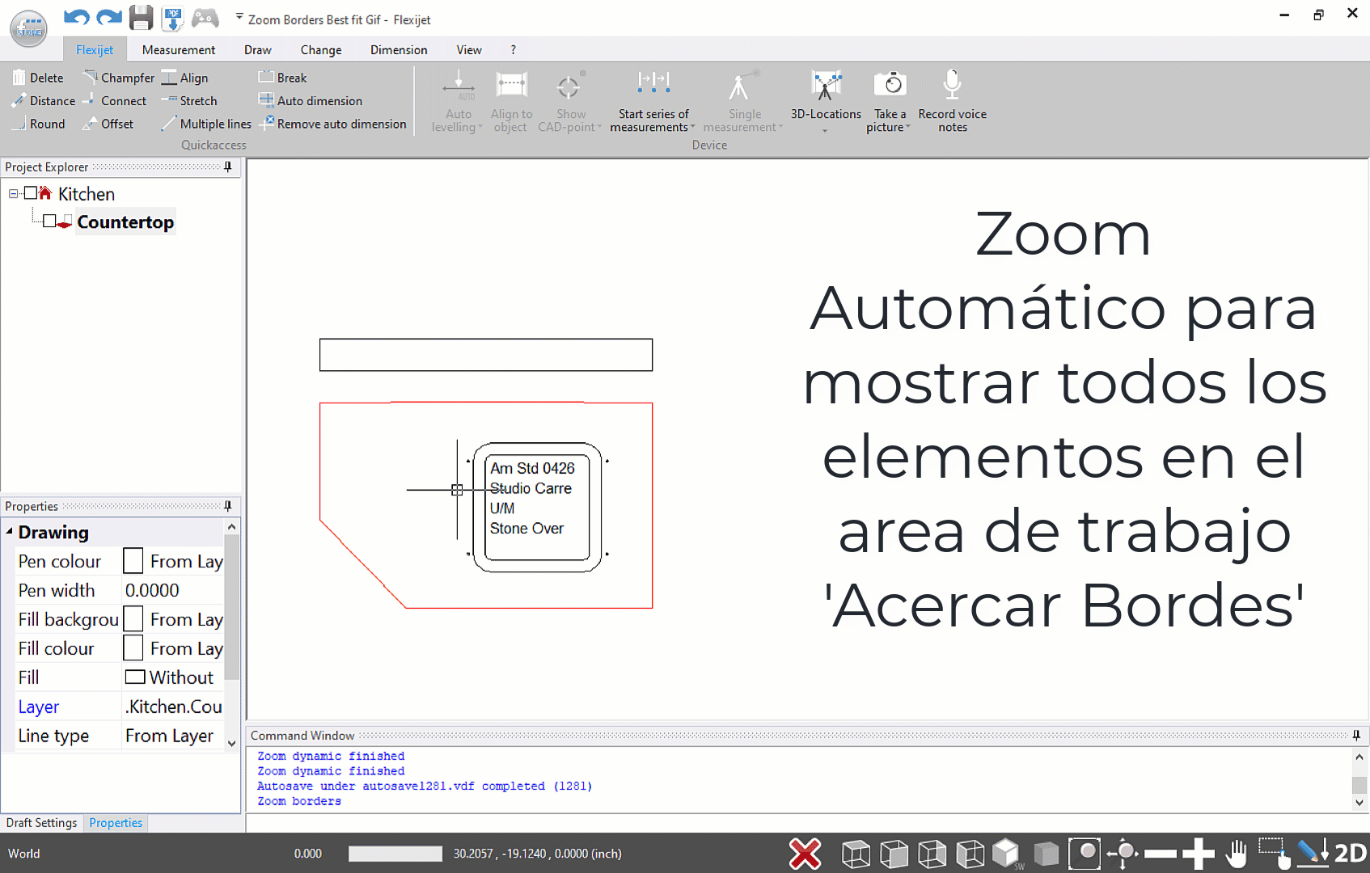Image resolution: width=1370 pixels, height=873 pixels.
Task: Open the Change ribbon tab
Action: [x=321, y=49]
